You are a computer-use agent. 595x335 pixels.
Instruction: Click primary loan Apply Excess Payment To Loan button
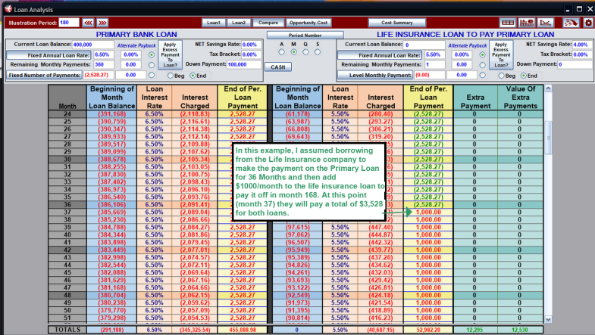point(170,55)
